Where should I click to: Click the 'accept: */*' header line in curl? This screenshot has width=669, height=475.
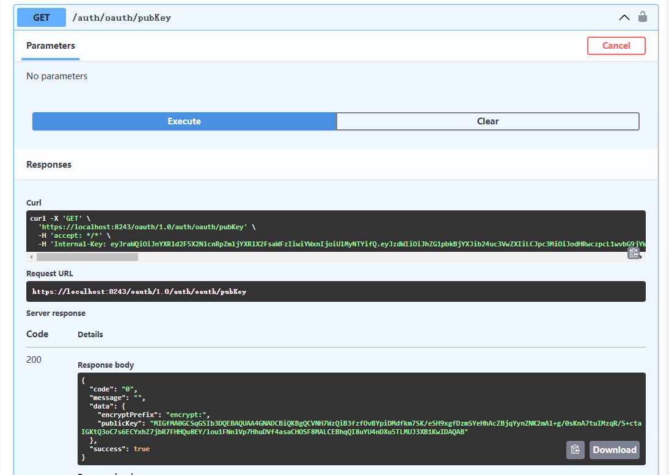pos(75,235)
